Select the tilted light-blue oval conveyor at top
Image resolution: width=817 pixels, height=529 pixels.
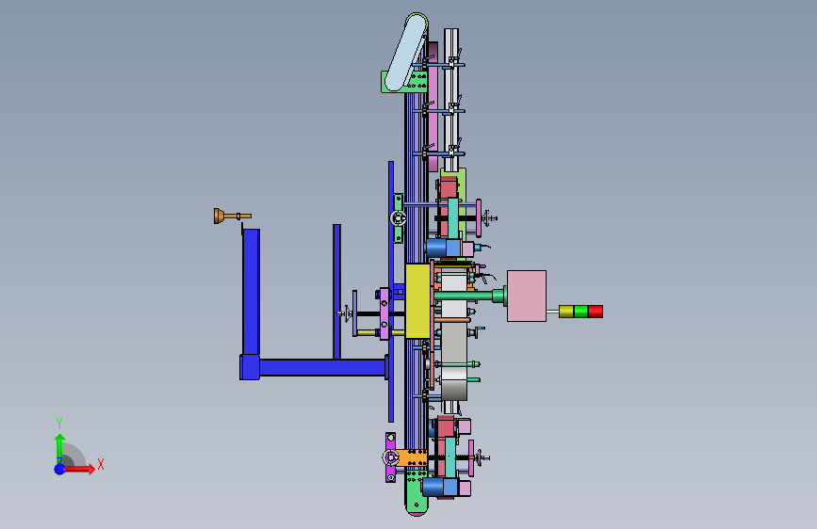pos(406,52)
